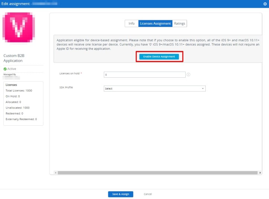Select the Licenses Assignment tab
The width and height of the screenshot is (269, 199).
coord(155,23)
